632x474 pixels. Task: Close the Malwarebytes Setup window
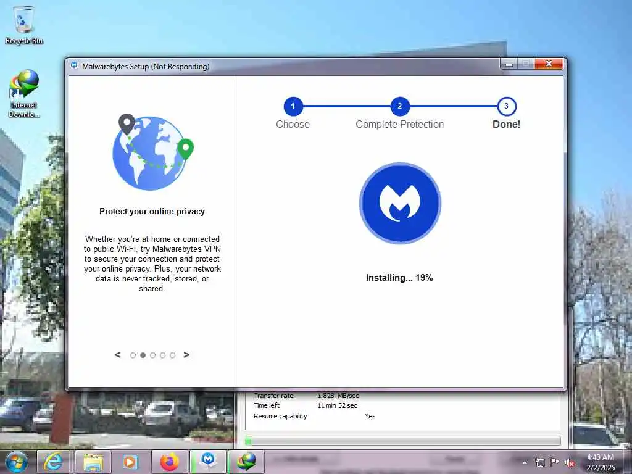coord(549,64)
